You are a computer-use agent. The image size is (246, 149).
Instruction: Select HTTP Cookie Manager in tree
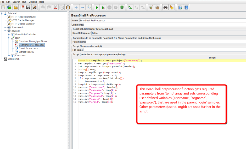(x=23, y=24)
